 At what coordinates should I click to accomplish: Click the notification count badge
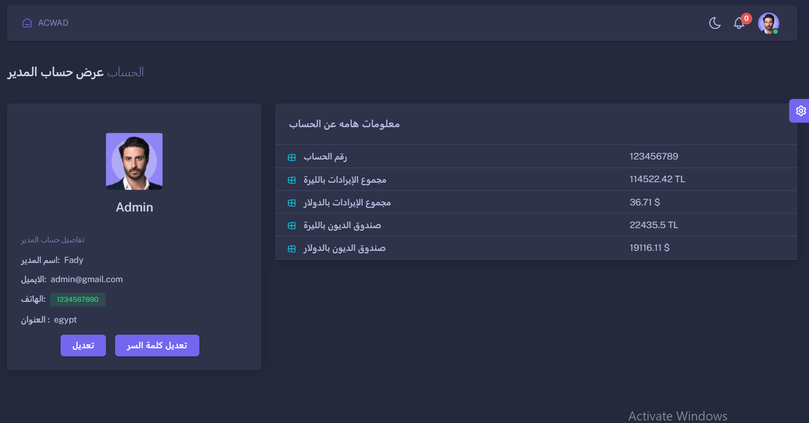746,19
